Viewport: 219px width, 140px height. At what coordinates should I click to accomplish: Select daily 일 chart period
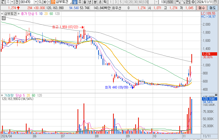click(x=75, y=2)
